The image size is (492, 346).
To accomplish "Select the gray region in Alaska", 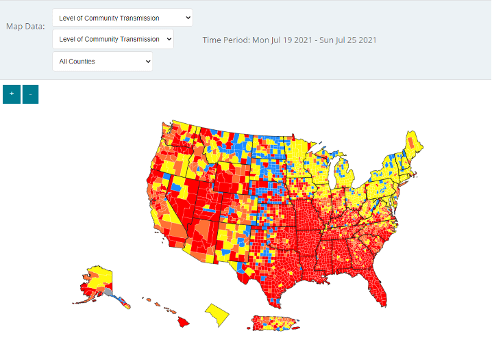I will [108, 291].
